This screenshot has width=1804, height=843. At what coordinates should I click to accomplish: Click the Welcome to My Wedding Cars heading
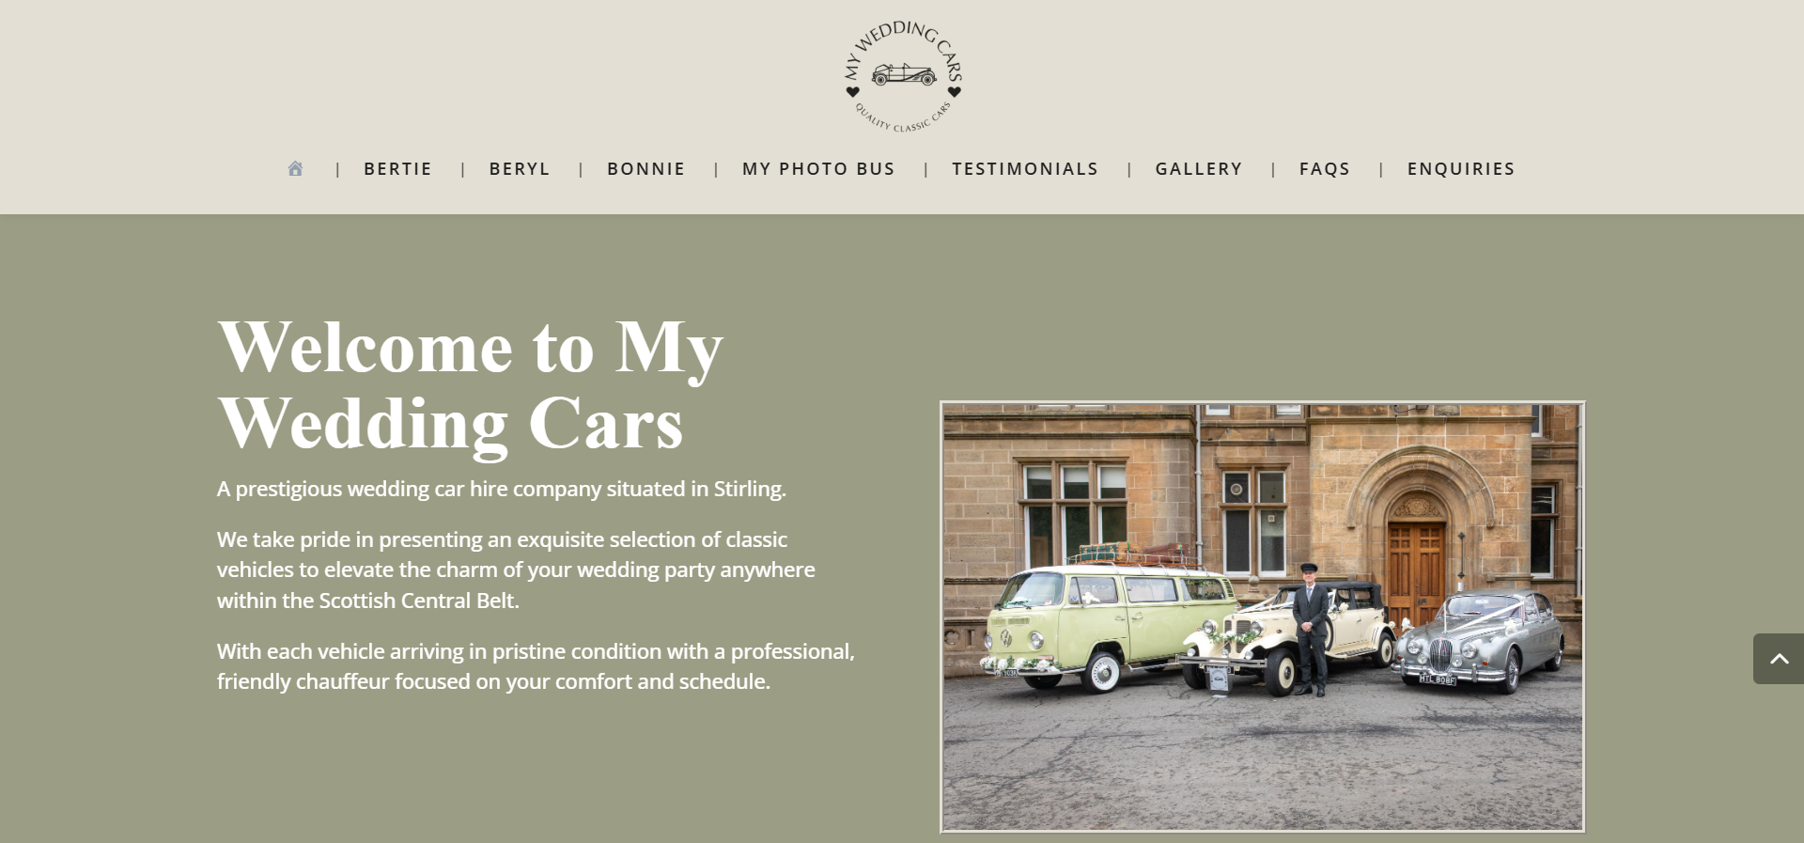click(471, 385)
